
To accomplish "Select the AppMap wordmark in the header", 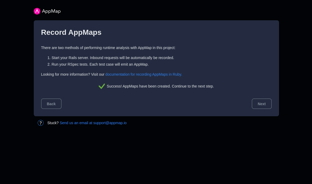I will (52, 11).
